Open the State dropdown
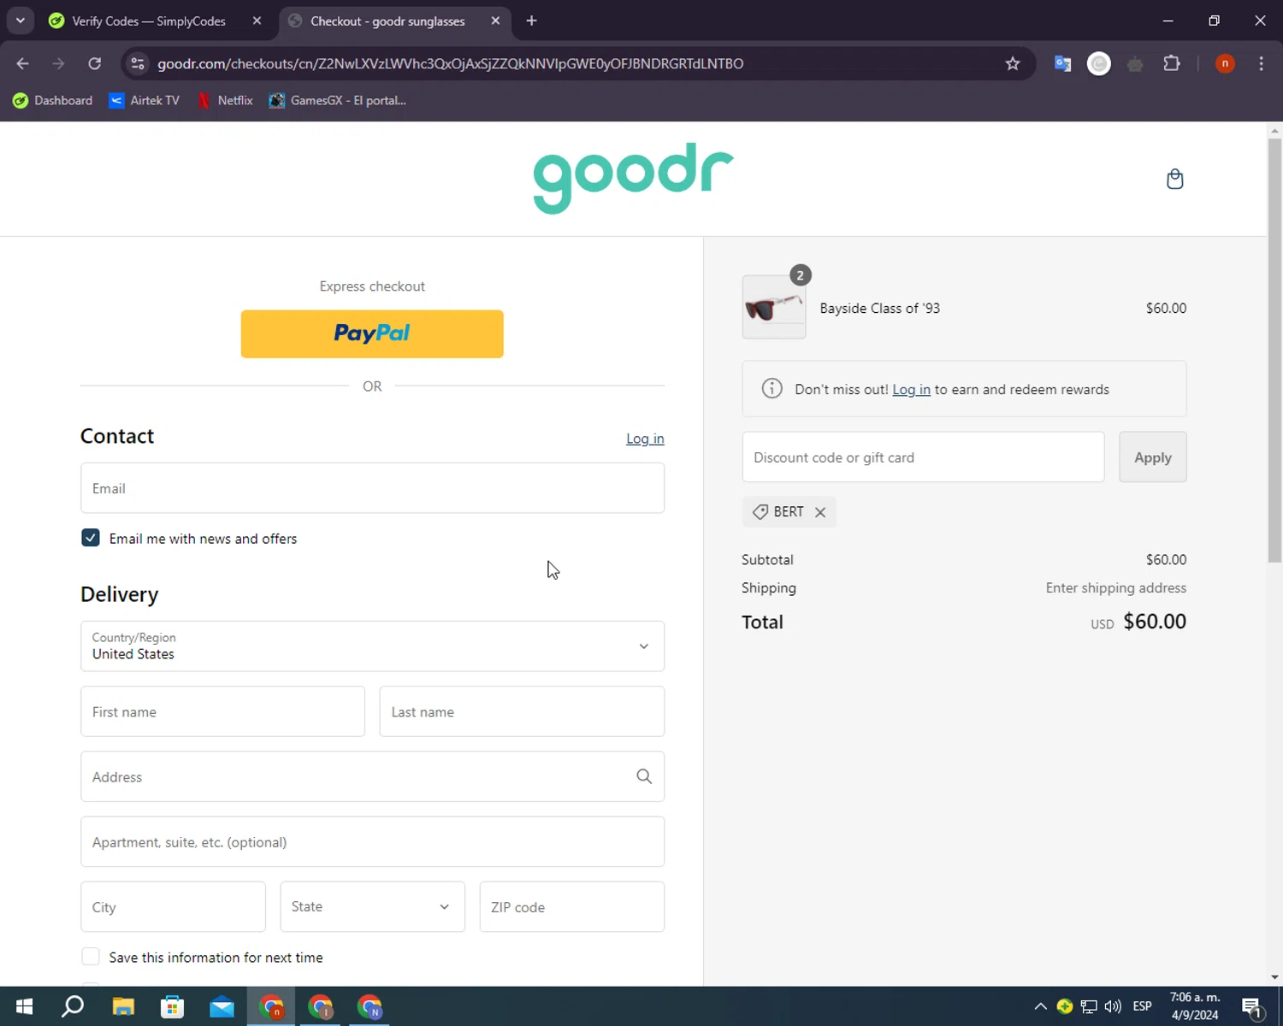The width and height of the screenshot is (1283, 1026). point(372,906)
